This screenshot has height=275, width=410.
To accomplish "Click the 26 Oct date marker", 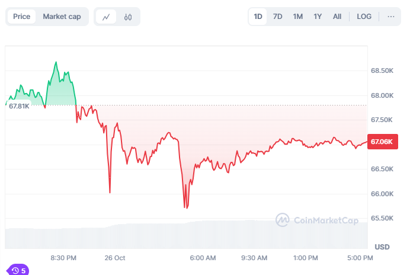I will 115,258.
